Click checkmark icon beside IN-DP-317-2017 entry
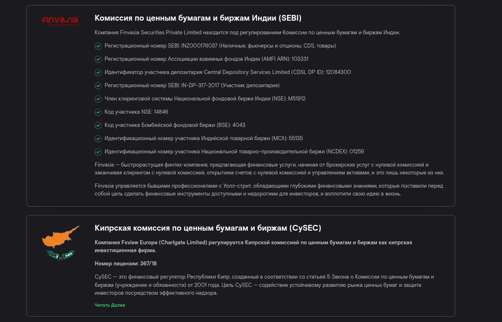The height and width of the screenshot is (322, 502). click(x=98, y=86)
